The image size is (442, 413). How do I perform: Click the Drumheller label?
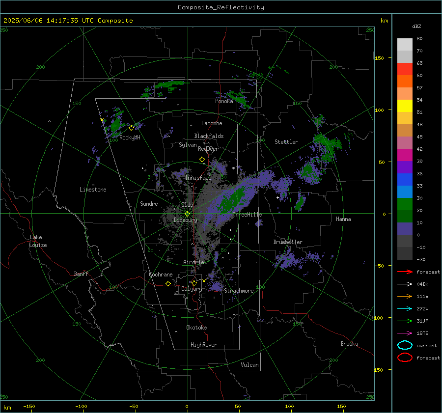pos(288,242)
